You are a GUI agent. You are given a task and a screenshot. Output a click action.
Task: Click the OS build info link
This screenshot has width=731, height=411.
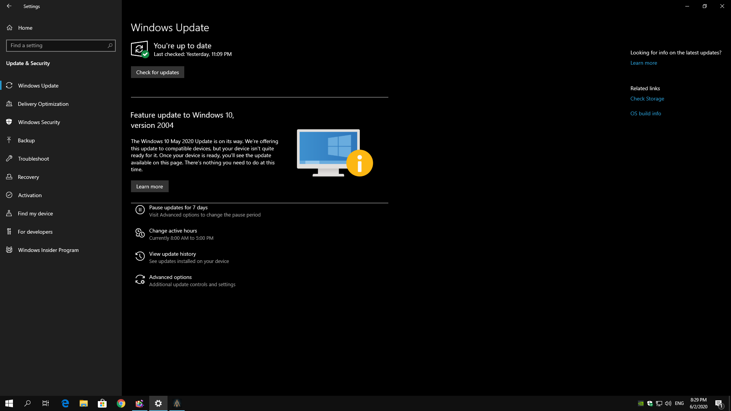[x=645, y=113]
